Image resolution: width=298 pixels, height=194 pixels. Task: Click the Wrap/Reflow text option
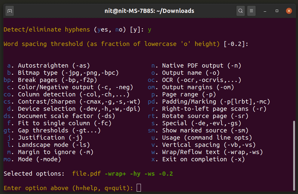point(212,152)
